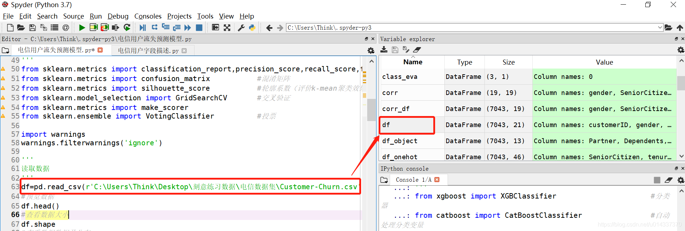Re-run last script icon

click(127, 27)
